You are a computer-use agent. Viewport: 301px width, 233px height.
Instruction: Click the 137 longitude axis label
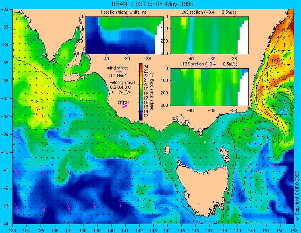69,231
